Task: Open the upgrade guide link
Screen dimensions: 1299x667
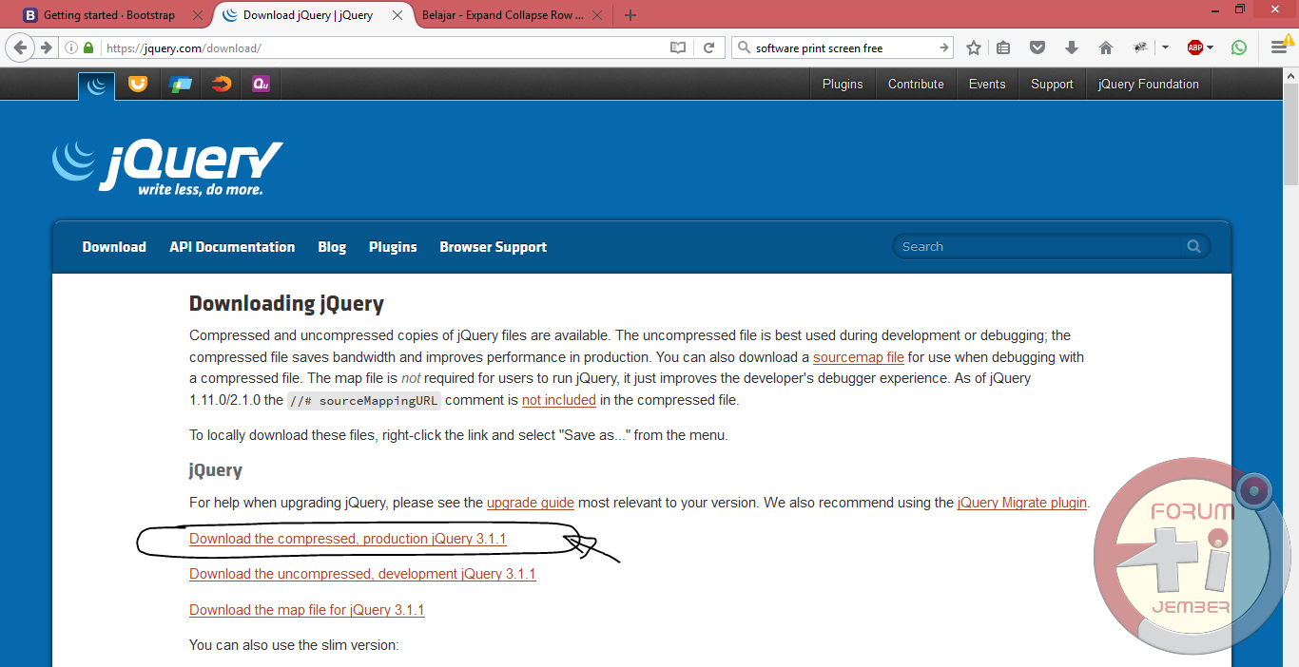Action: 531,503
